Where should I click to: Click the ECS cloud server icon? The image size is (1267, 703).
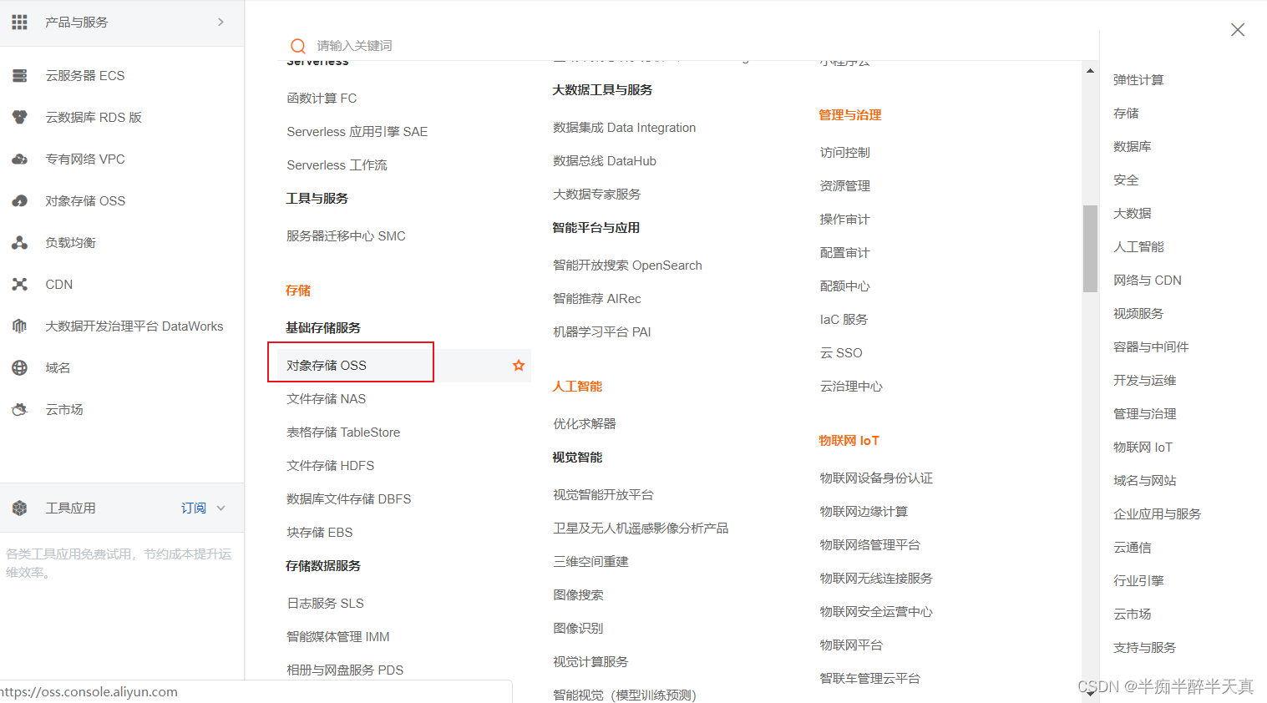pyautogui.click(x=19, y=75)
